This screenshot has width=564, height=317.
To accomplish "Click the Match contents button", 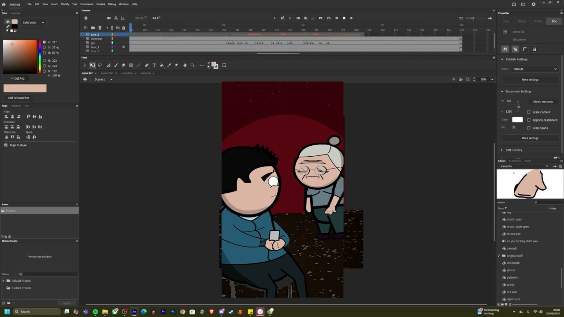I will click(x=543, y=101).
